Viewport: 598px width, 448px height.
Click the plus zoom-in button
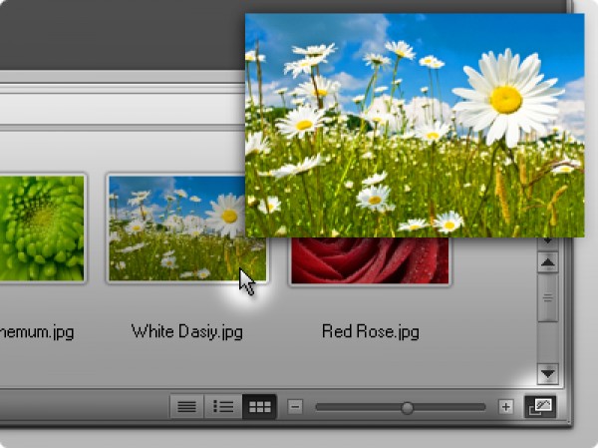pos(505,407)
